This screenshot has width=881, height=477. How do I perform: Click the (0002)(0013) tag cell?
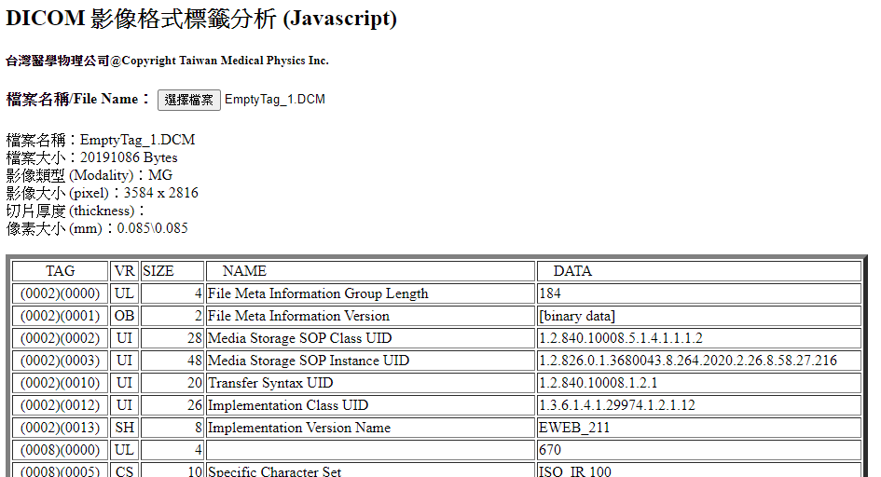pos(60,428)
